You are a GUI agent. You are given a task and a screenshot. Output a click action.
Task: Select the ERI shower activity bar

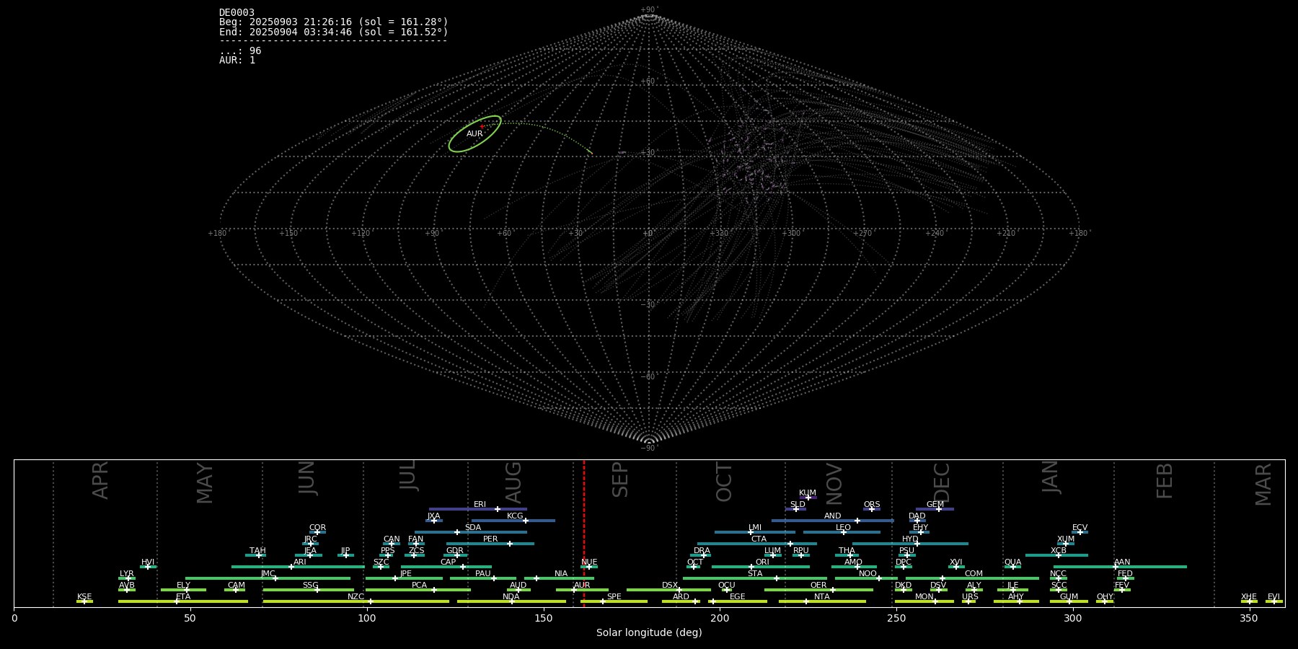pyautogui.click(x=462, y=509)
